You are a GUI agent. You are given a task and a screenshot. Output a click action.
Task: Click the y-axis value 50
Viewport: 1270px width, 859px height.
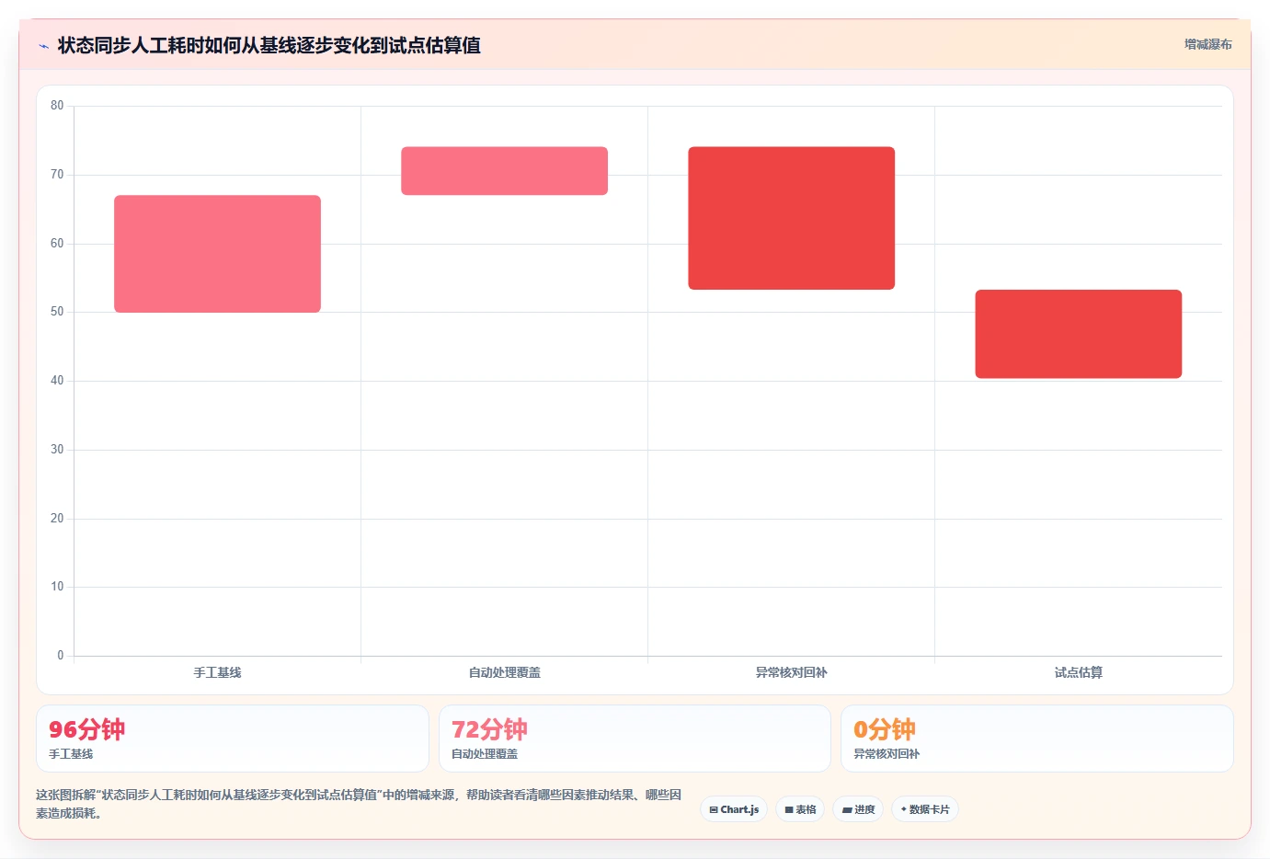pos(57,312)
